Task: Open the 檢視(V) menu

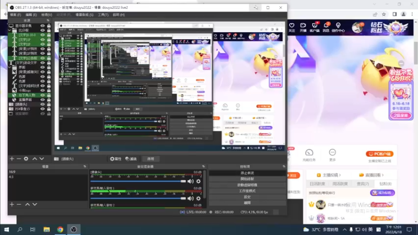Action: [47, 15]
